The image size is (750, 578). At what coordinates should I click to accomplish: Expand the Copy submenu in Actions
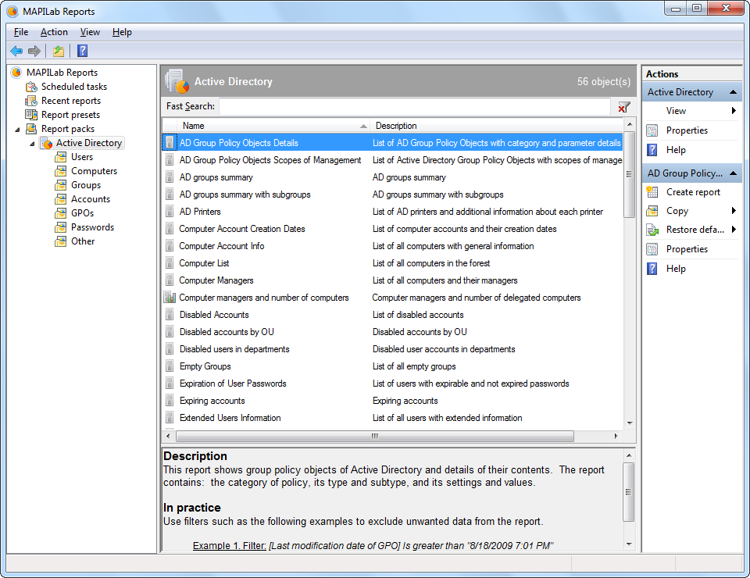(734, 211)
